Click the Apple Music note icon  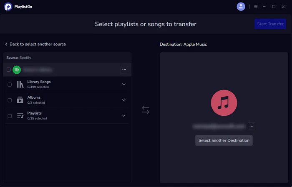click(x=224, y=103)
